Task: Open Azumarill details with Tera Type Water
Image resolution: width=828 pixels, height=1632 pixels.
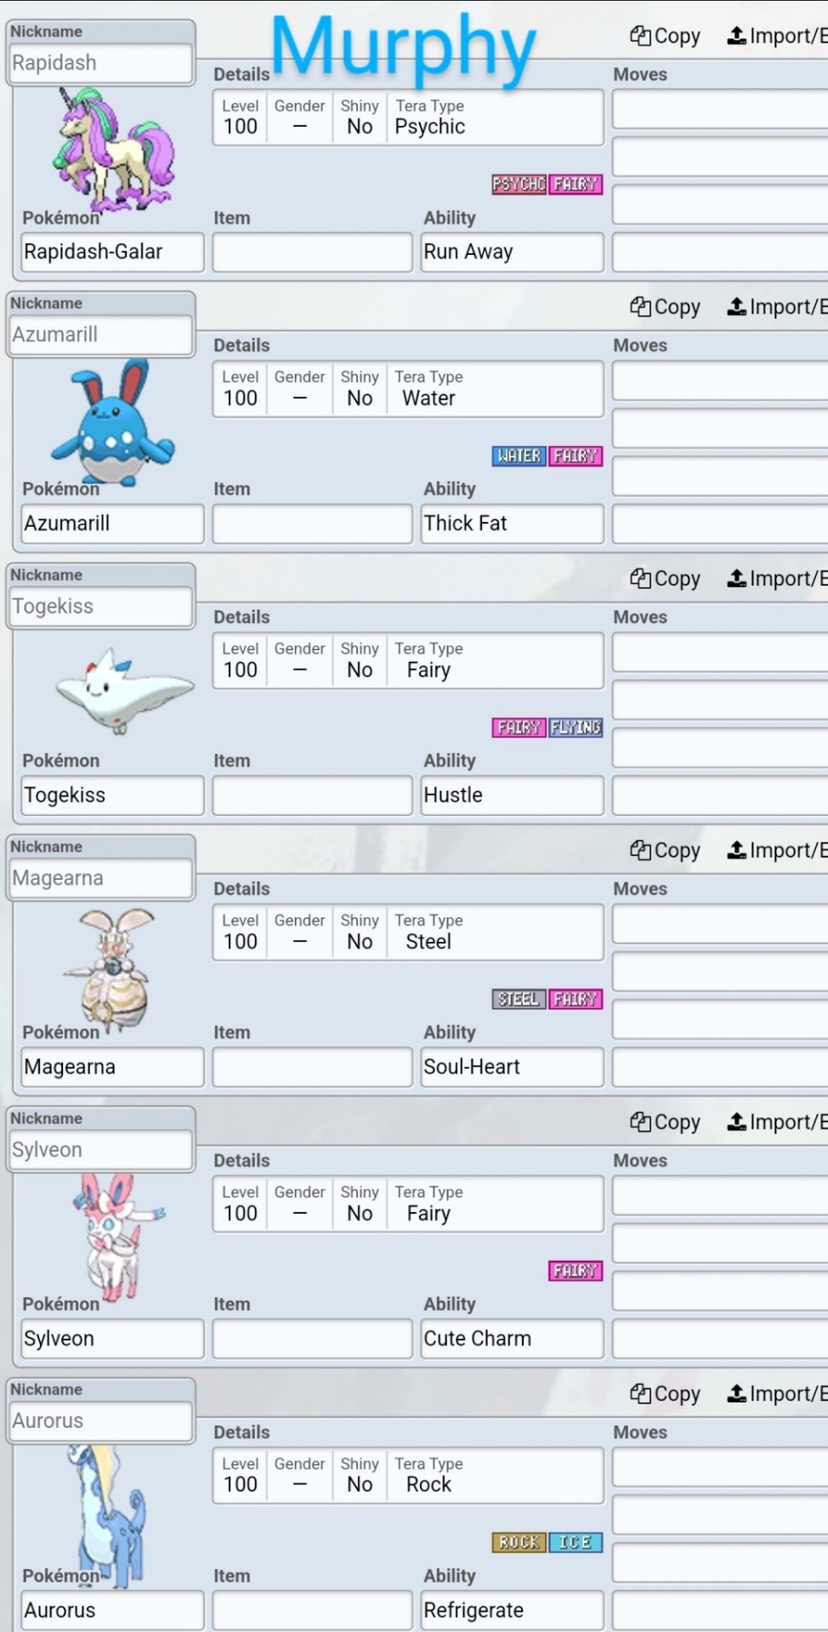Action: pyautogui.click(x=408, y=389)
